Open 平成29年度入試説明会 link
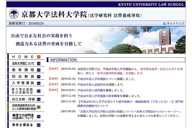This screenshot has width=192, height=128. [x=91, y=85]
